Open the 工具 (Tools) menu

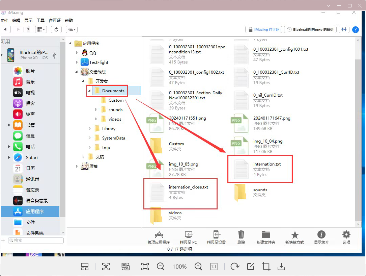[40, 21]
